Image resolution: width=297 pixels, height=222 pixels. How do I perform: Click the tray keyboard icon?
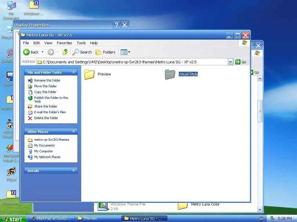pyautogui.click(x=261, y=219)
